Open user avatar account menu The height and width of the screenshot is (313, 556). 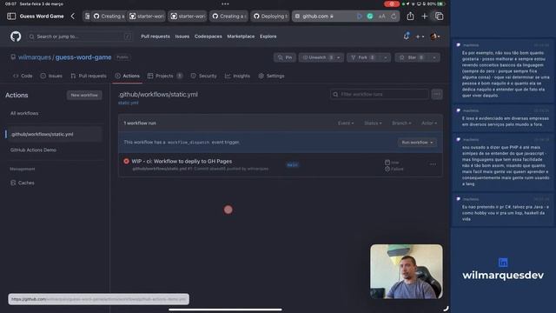point(434,37)
